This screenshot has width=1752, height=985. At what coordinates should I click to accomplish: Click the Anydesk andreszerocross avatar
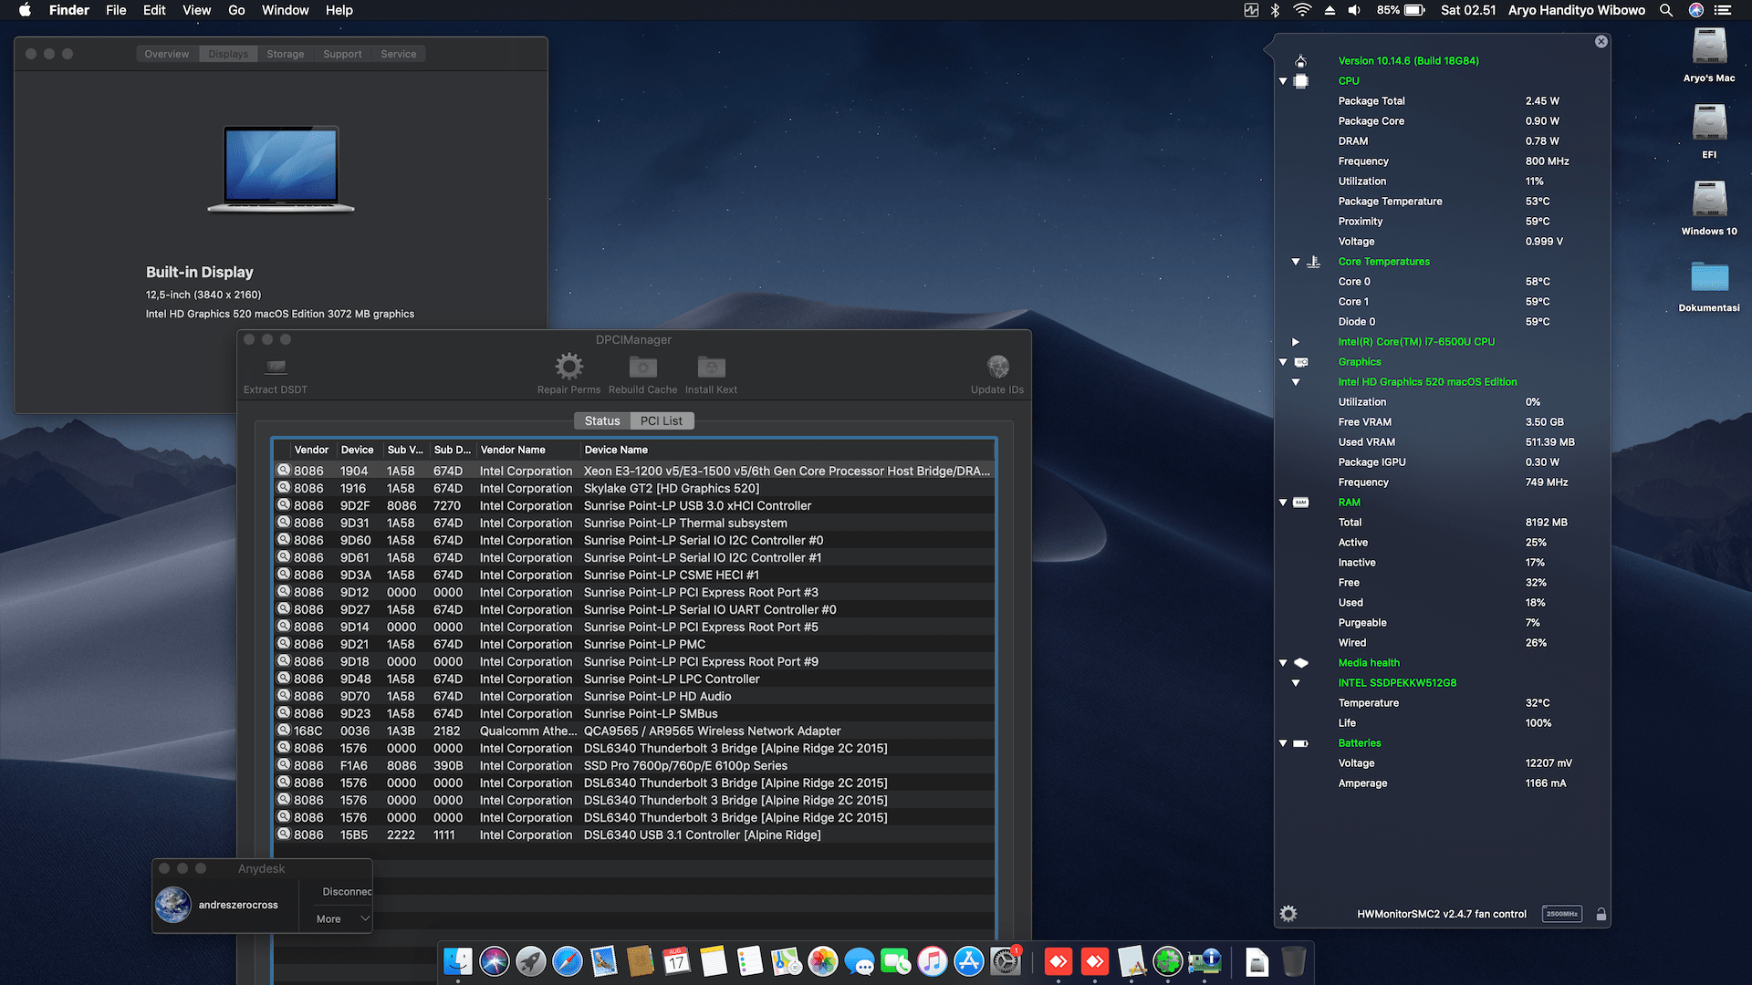tap(173, 905)
